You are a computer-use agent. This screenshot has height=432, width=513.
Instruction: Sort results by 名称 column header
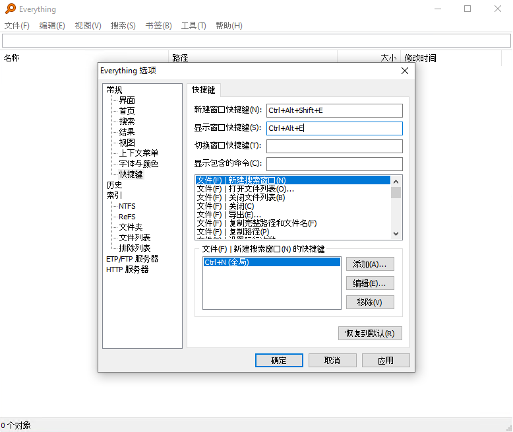pyautogui.click(x=84, y=57)
